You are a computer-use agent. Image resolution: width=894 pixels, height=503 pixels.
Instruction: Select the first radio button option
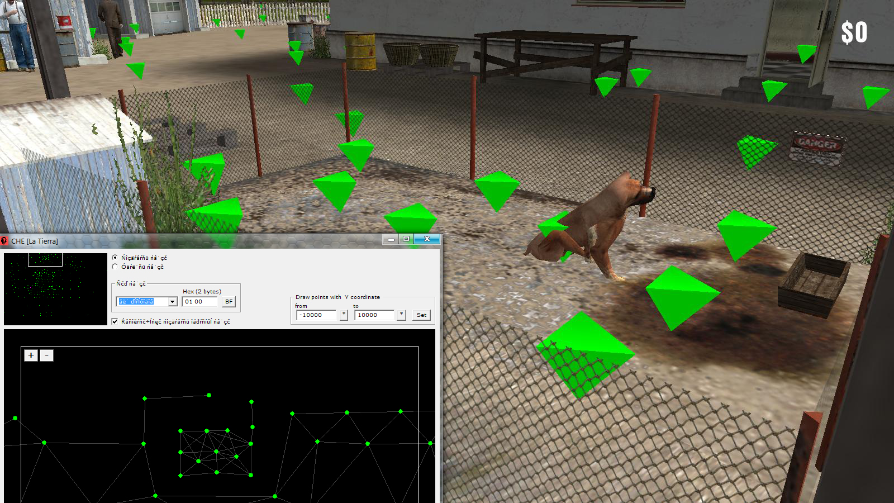click(115, 258)
